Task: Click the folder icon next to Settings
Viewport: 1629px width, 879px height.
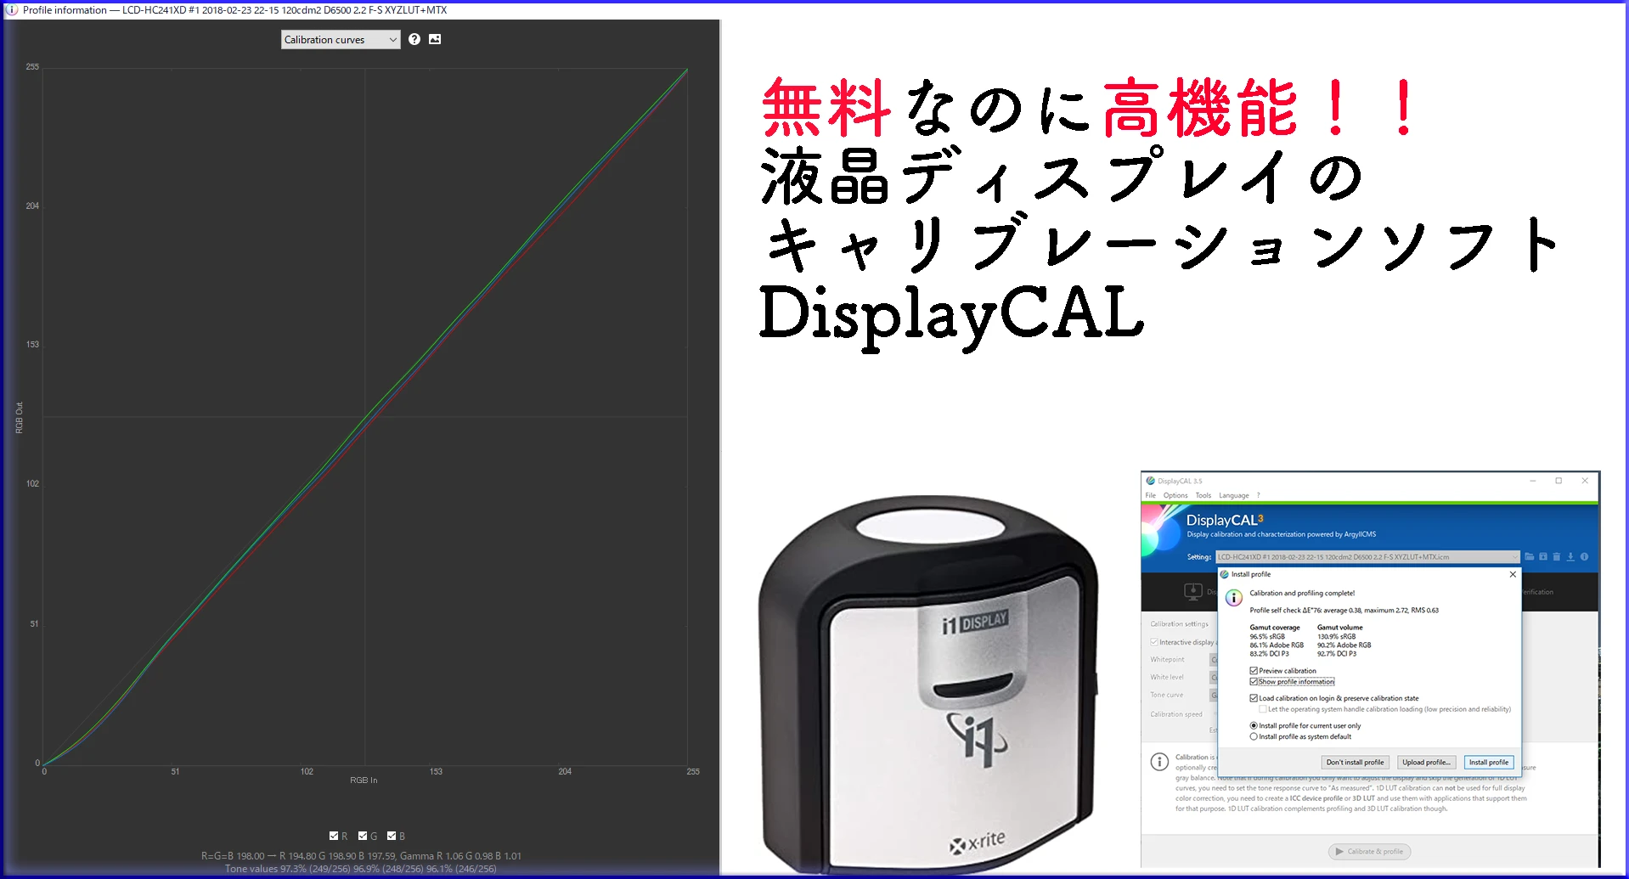Action: tap(1530, 557)
